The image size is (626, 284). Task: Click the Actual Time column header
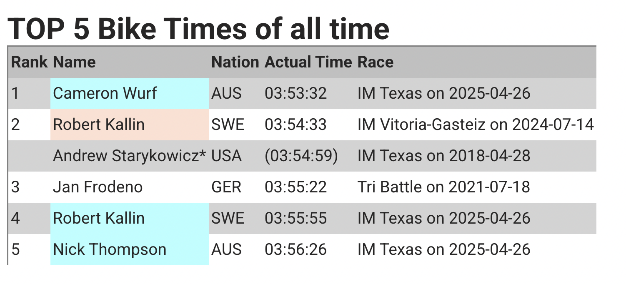(x=308, y=62)
